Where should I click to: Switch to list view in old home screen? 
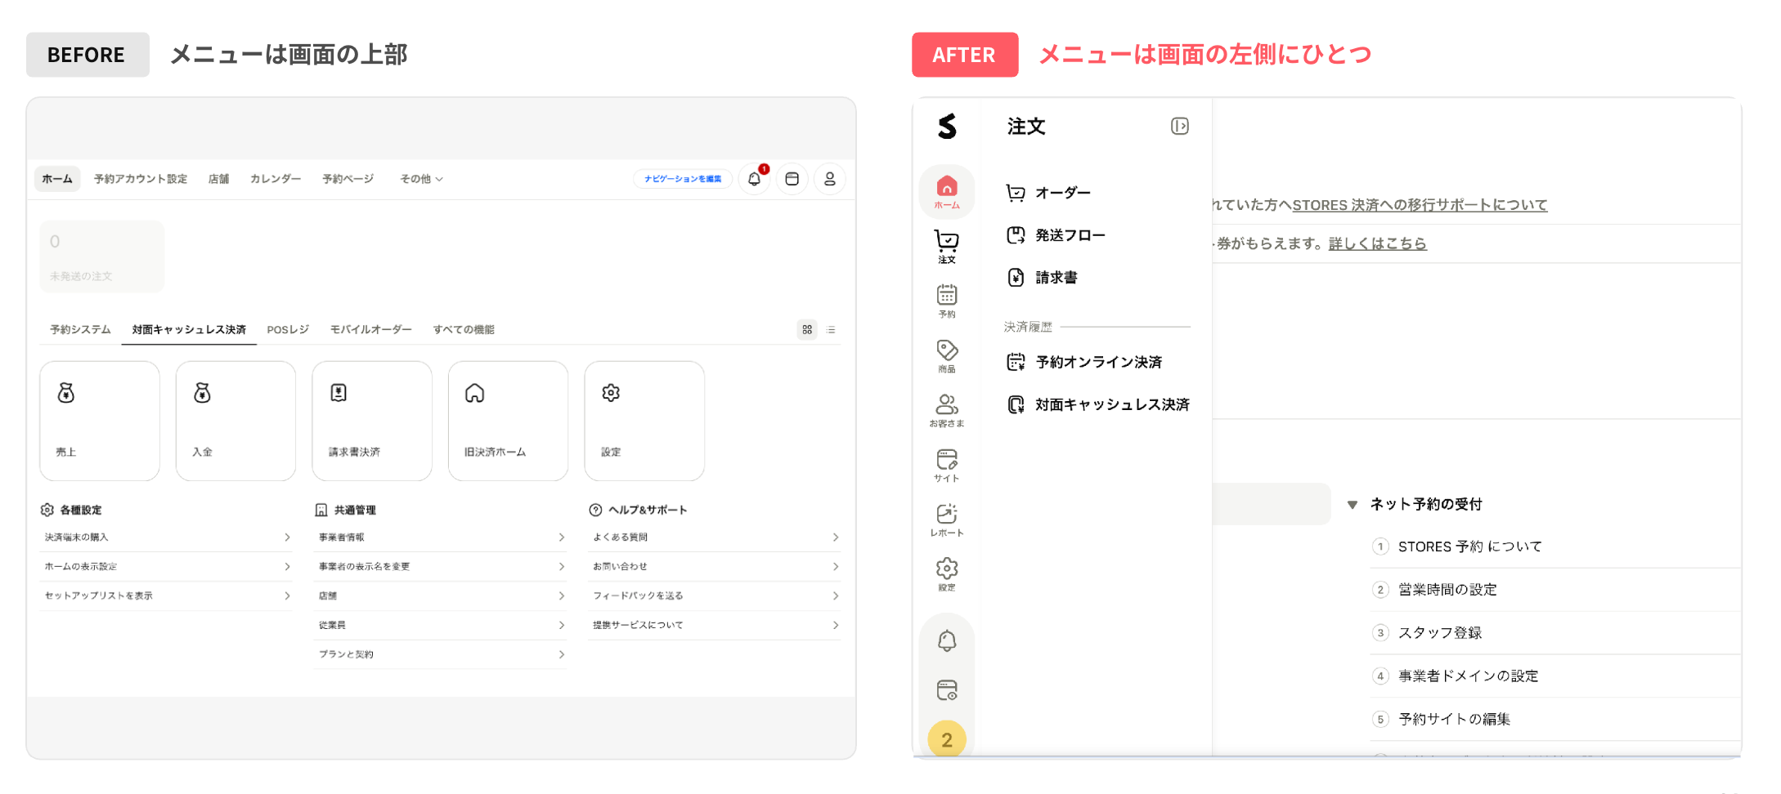[x=831, y=329]
